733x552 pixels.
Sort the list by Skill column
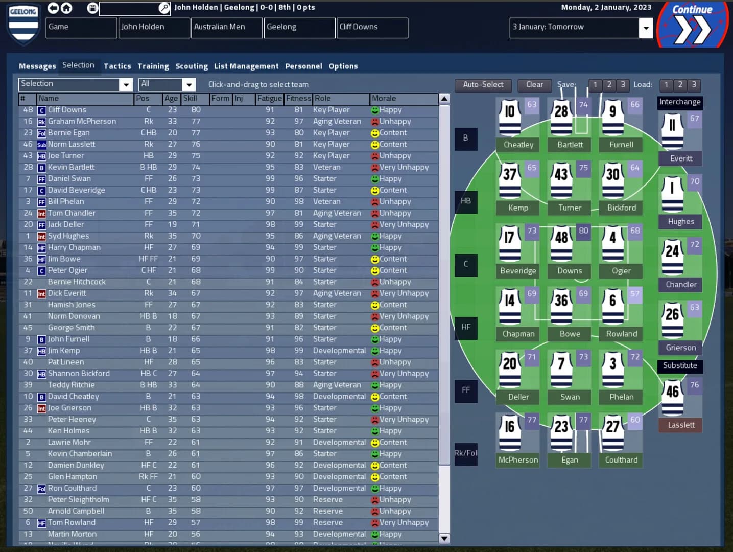click(196, 99)
